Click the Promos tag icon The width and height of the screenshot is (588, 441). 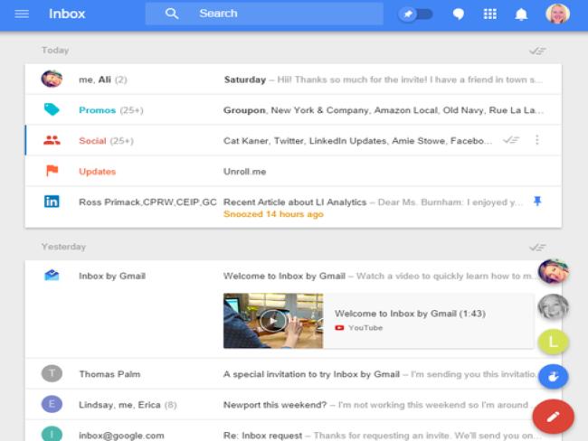pos(52,109)
